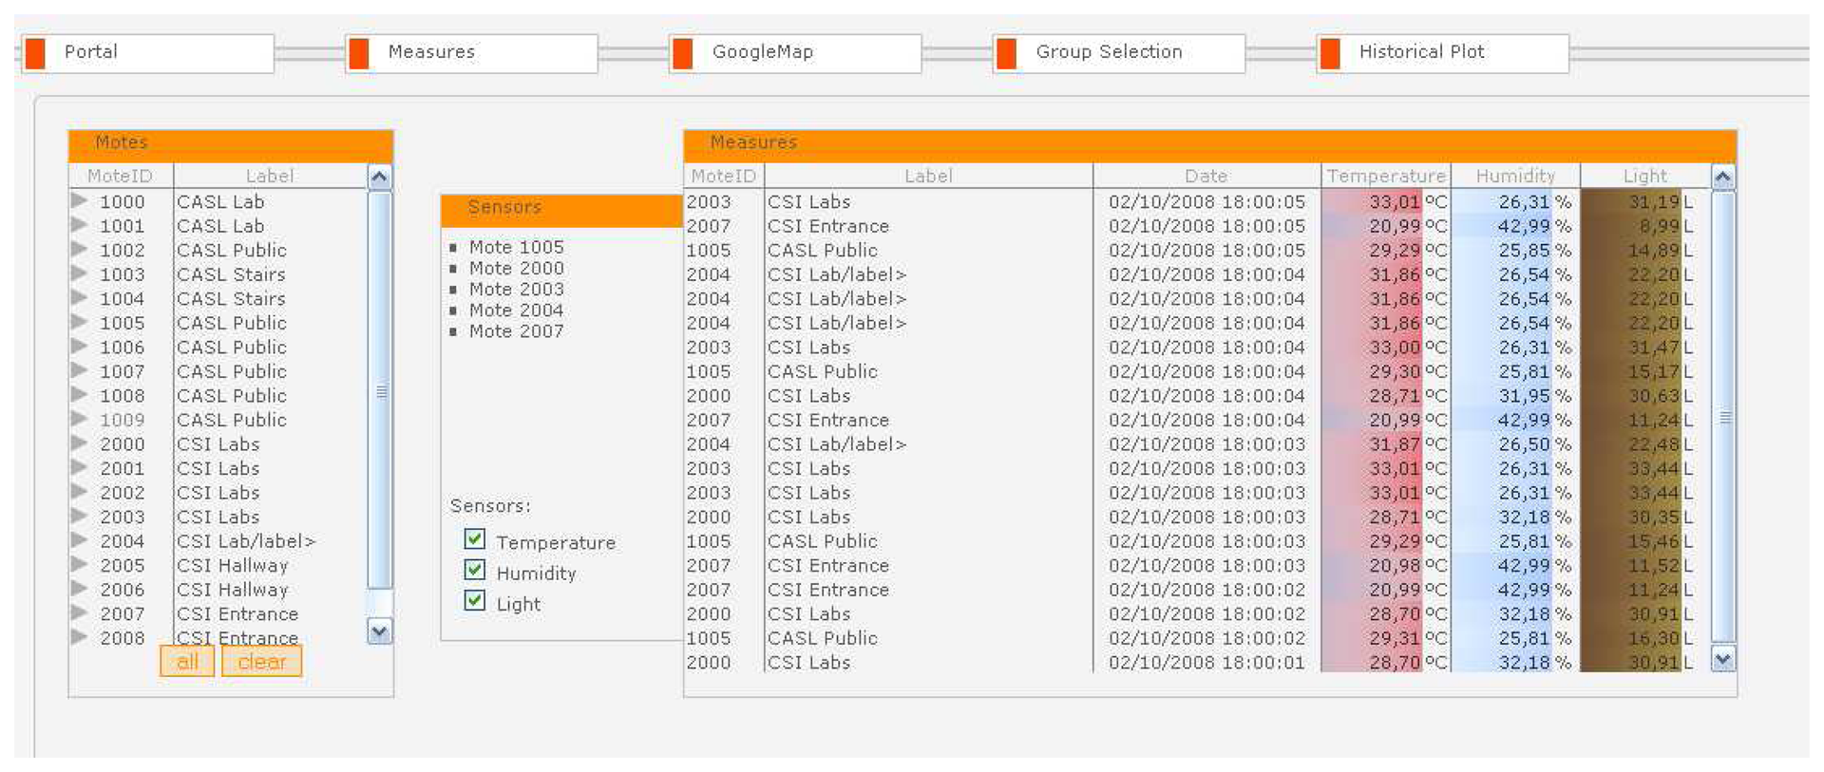Uncheck the Temperature sensor checkbox

[x=475, y=539]
